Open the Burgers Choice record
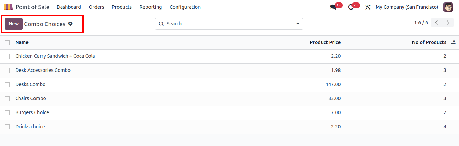 coord(32,112)
